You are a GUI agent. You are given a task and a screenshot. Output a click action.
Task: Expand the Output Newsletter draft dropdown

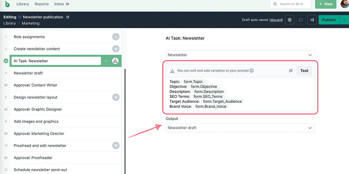pos(240,128)
